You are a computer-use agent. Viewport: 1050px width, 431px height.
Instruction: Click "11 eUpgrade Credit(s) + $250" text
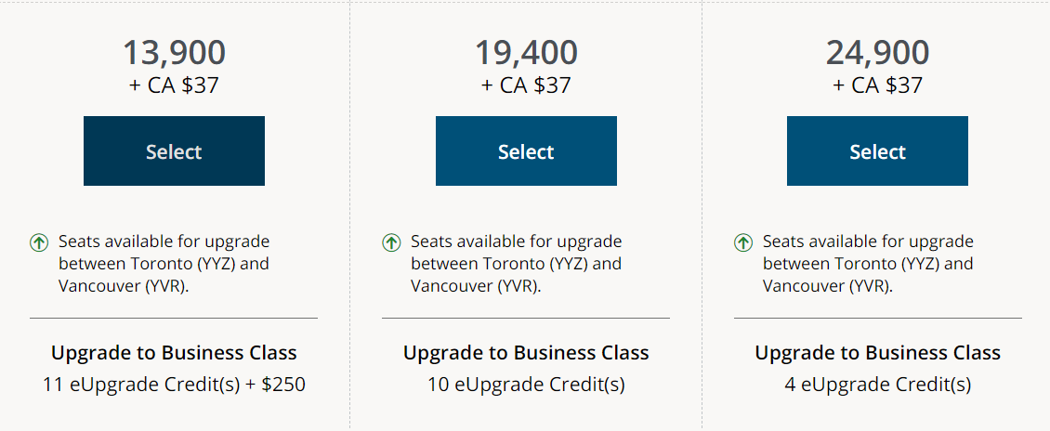pos(174,384)
